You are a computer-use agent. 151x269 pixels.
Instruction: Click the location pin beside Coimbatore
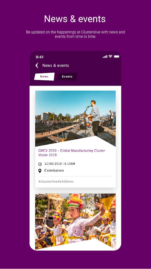(x=40, y=171)
